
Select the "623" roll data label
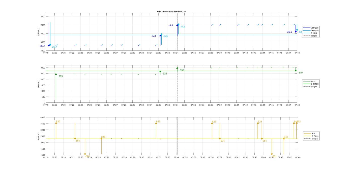coord(214,122)
